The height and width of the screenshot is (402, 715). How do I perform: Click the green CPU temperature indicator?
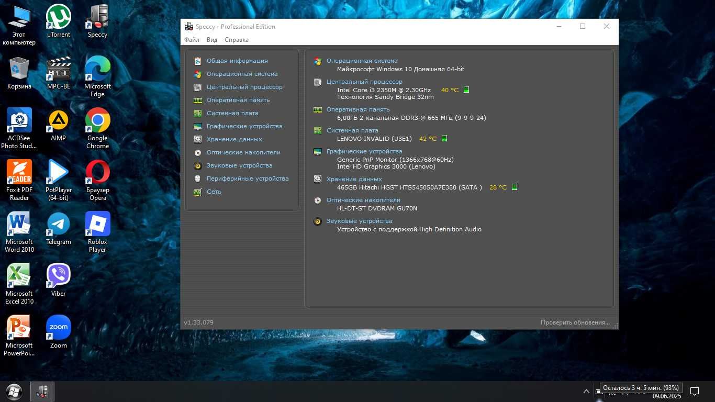[x=466, y=90]
